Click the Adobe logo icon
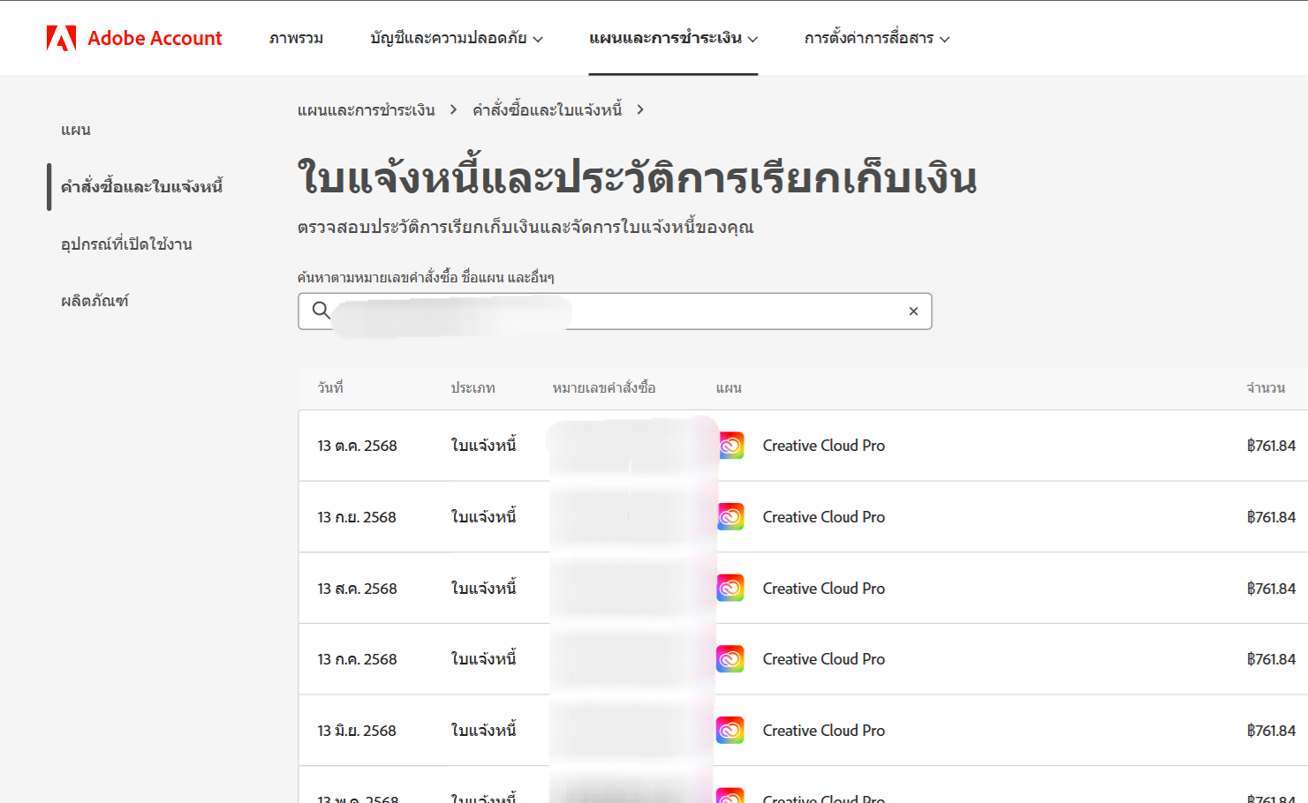 61,38
